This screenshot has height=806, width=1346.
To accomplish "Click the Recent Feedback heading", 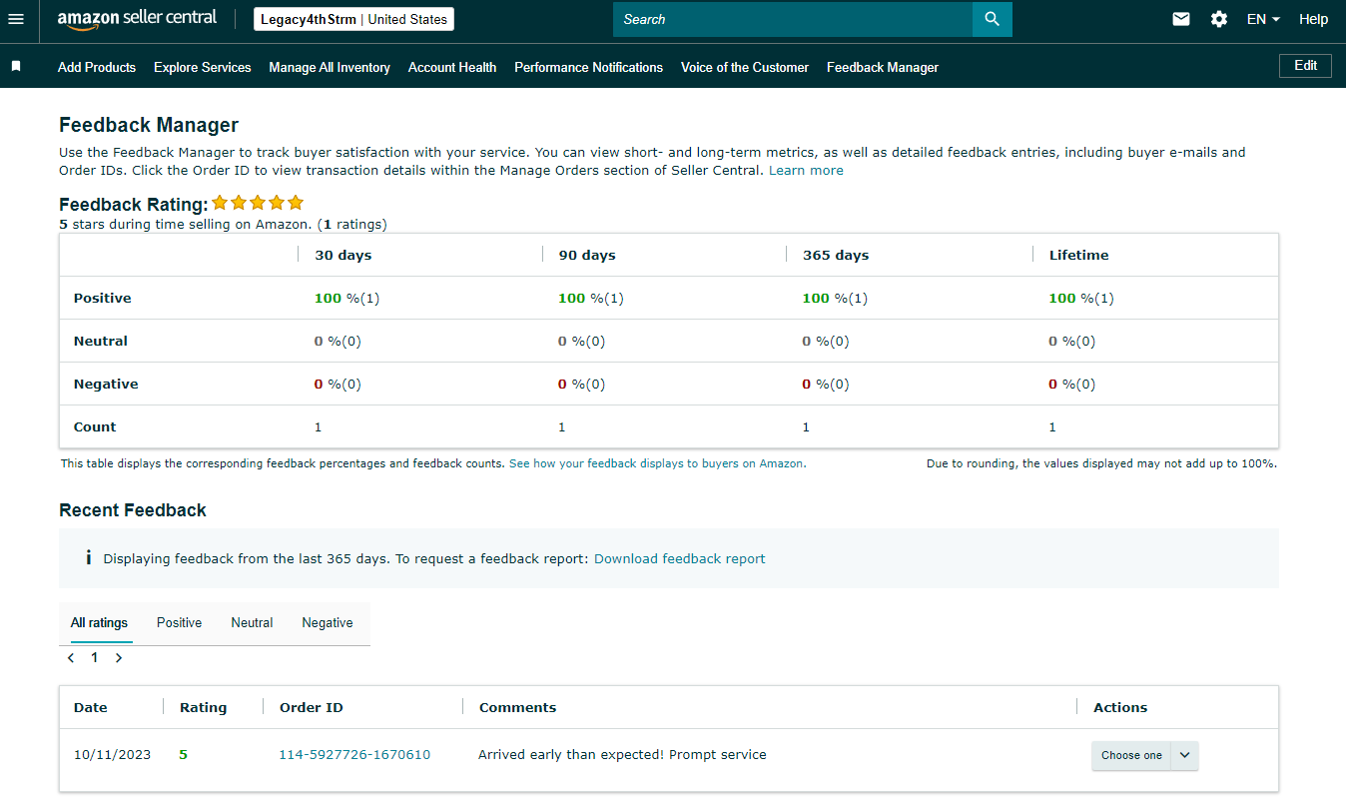I will [x=133, y=510].
